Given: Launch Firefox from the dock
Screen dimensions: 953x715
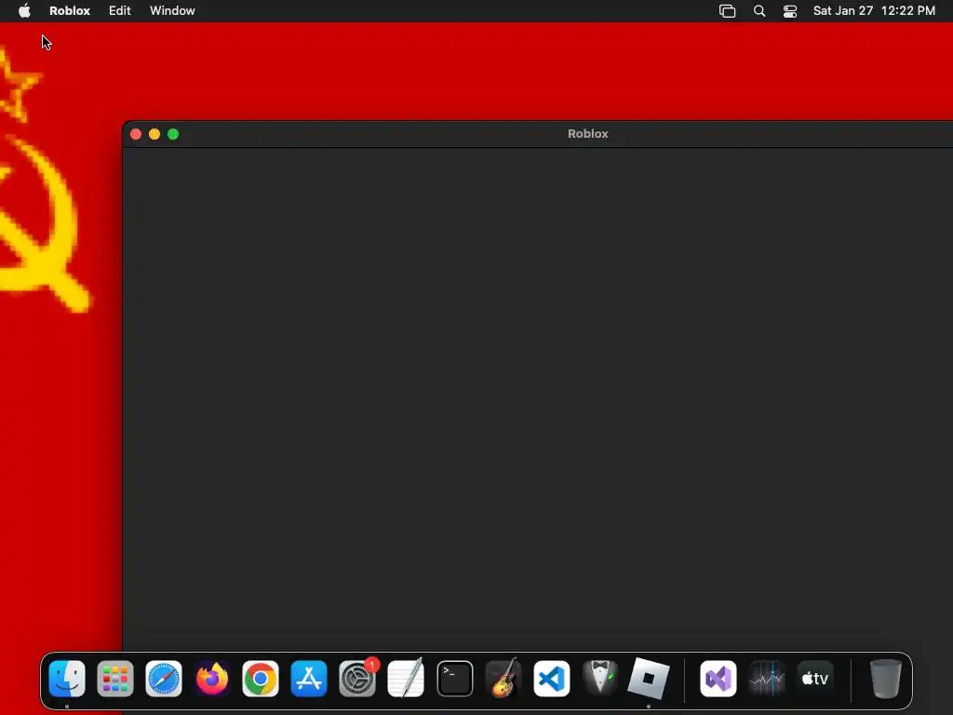Looking at the screenshot, I should tap(212, 679).
